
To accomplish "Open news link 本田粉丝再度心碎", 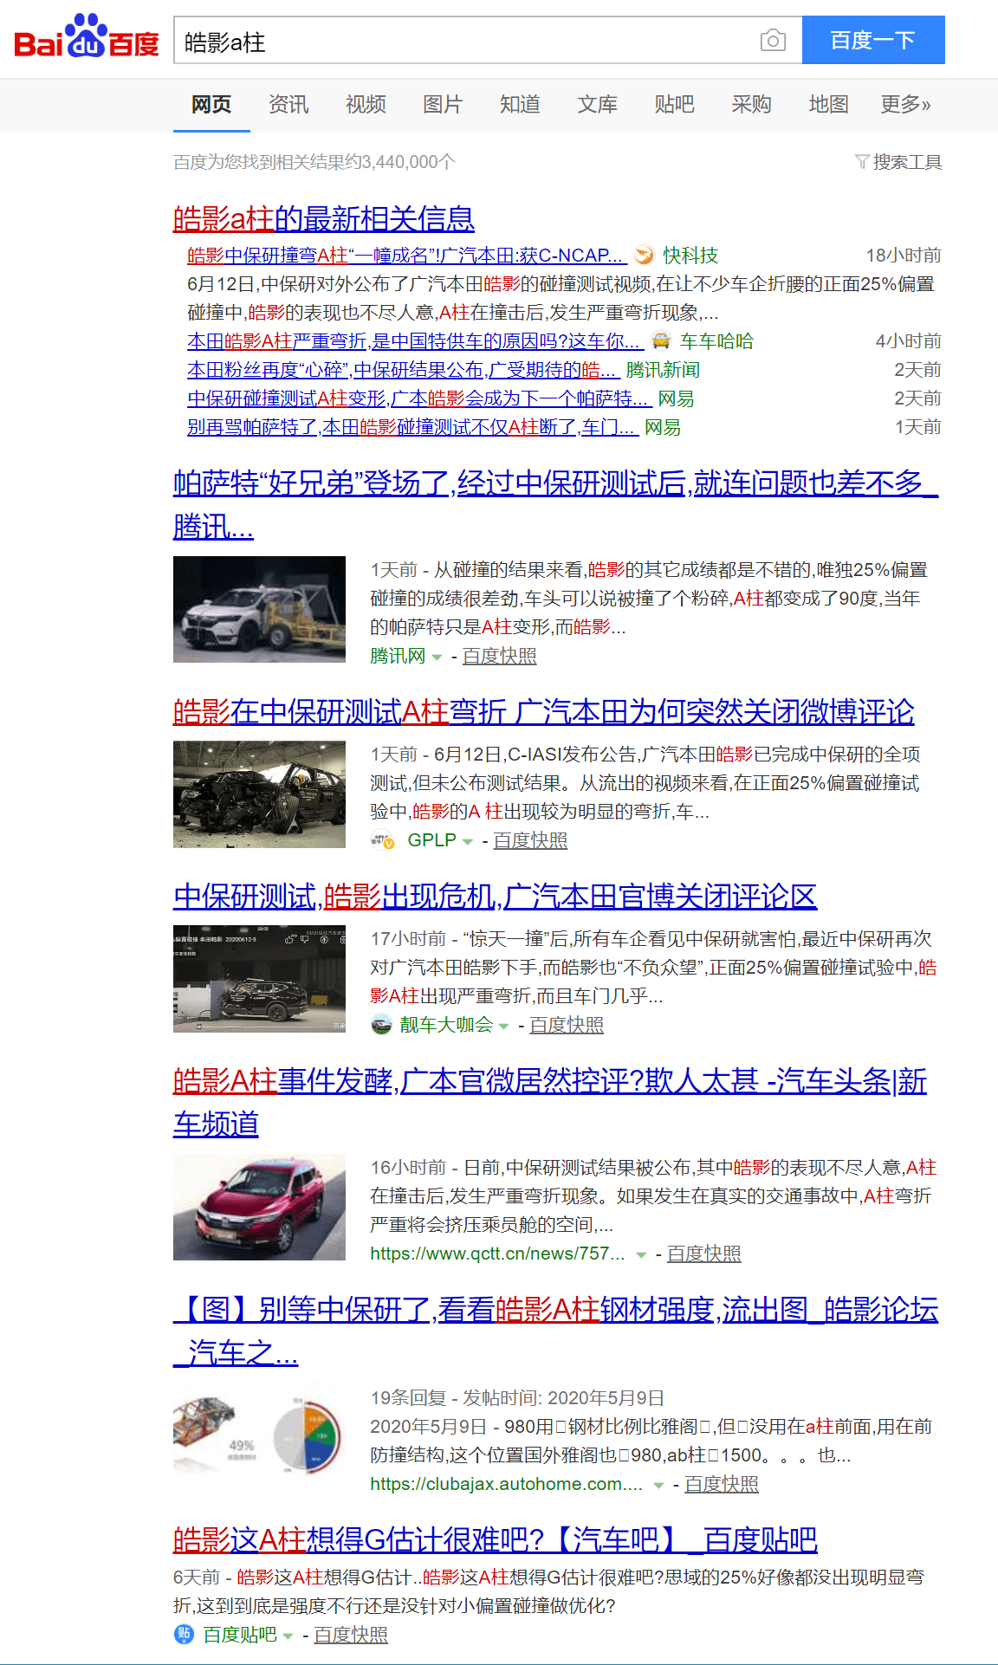I will click(404, 370).
